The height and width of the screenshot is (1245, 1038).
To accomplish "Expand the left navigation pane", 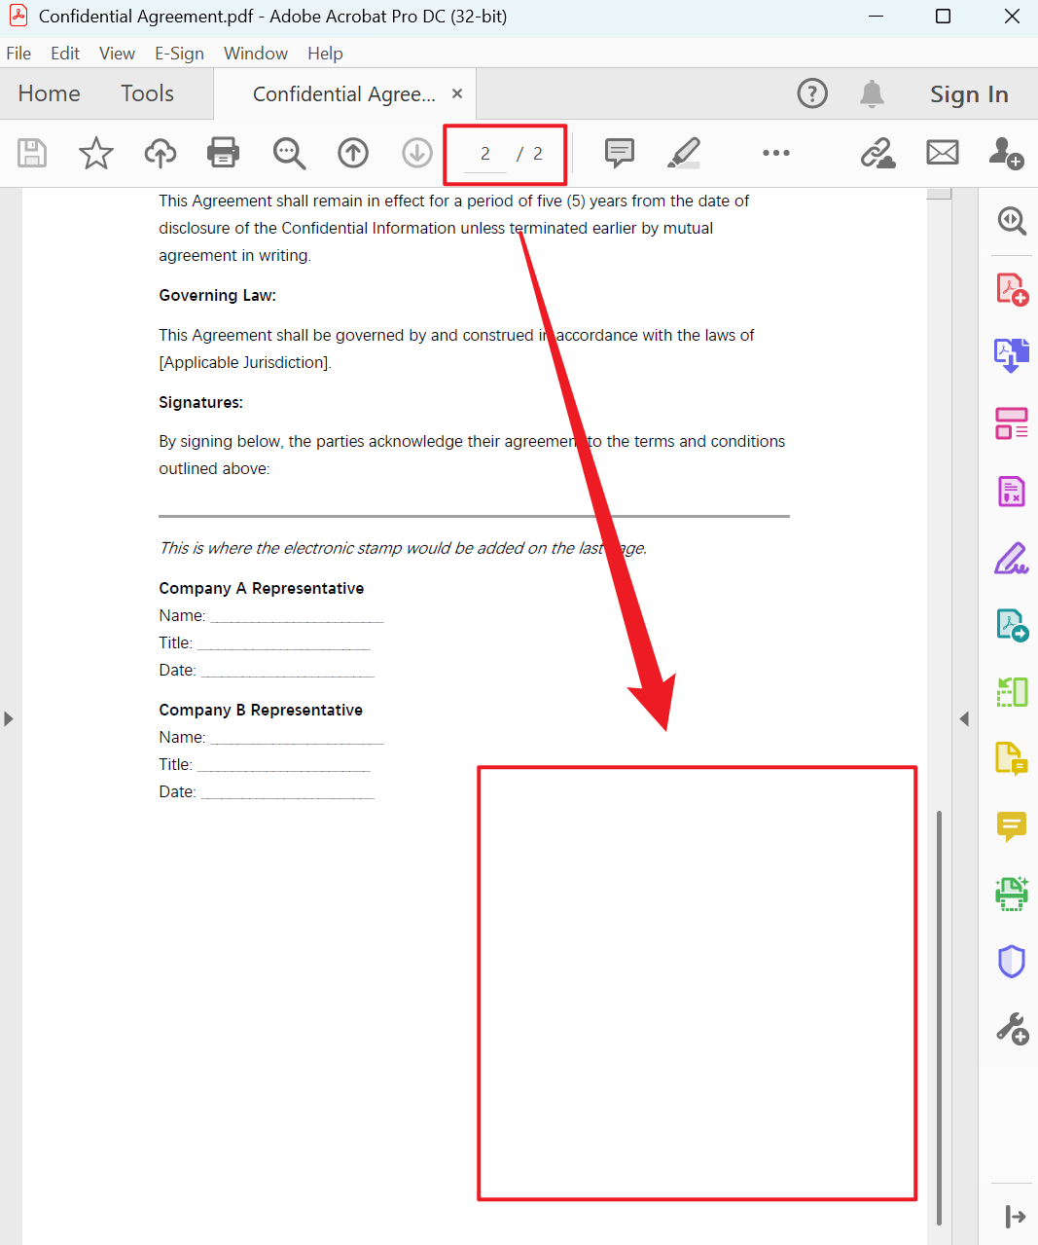I will pyautogui.click(x=9, y=719).
